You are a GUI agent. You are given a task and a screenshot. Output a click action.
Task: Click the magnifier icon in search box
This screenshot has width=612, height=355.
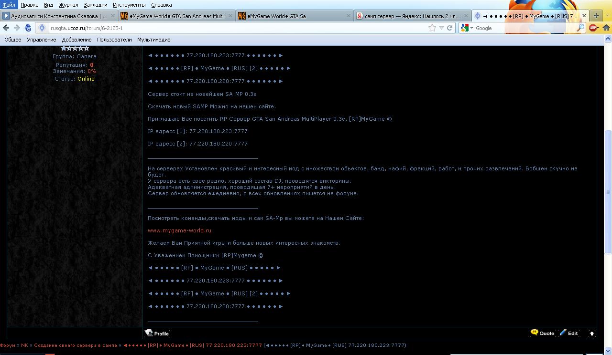(x=580, y=28)
